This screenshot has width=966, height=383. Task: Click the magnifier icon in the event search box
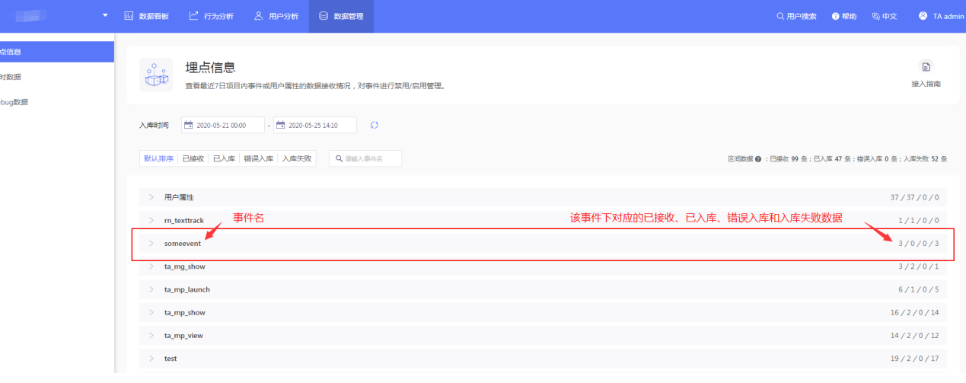point(339,158)
